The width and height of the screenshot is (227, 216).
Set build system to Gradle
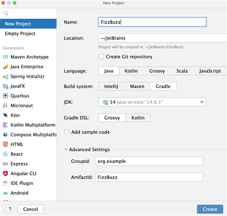click(x=163, y=86)
